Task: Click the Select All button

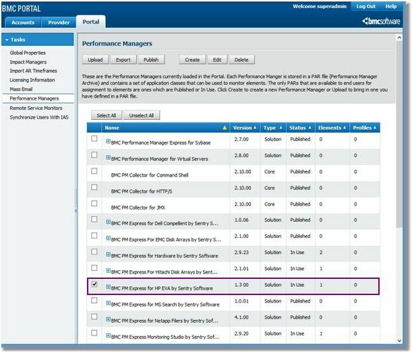Action: point(107,115)
